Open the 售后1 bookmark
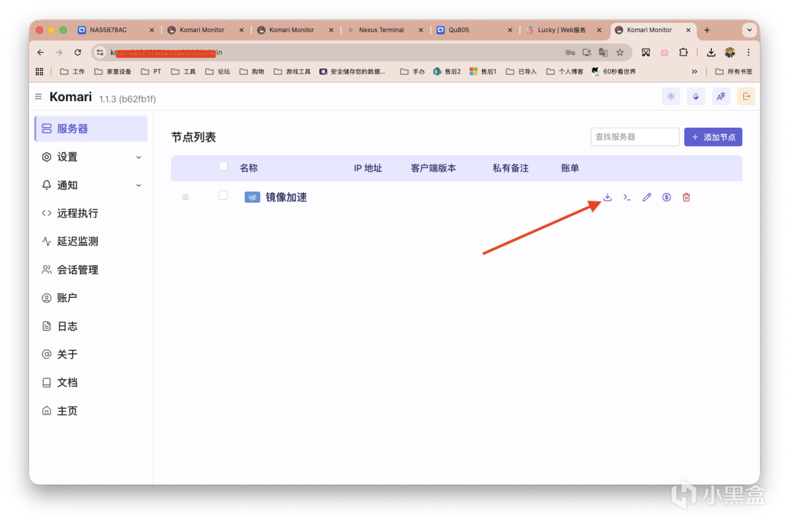This screenshot has height=523, width=789. click(x=483, y=72)
